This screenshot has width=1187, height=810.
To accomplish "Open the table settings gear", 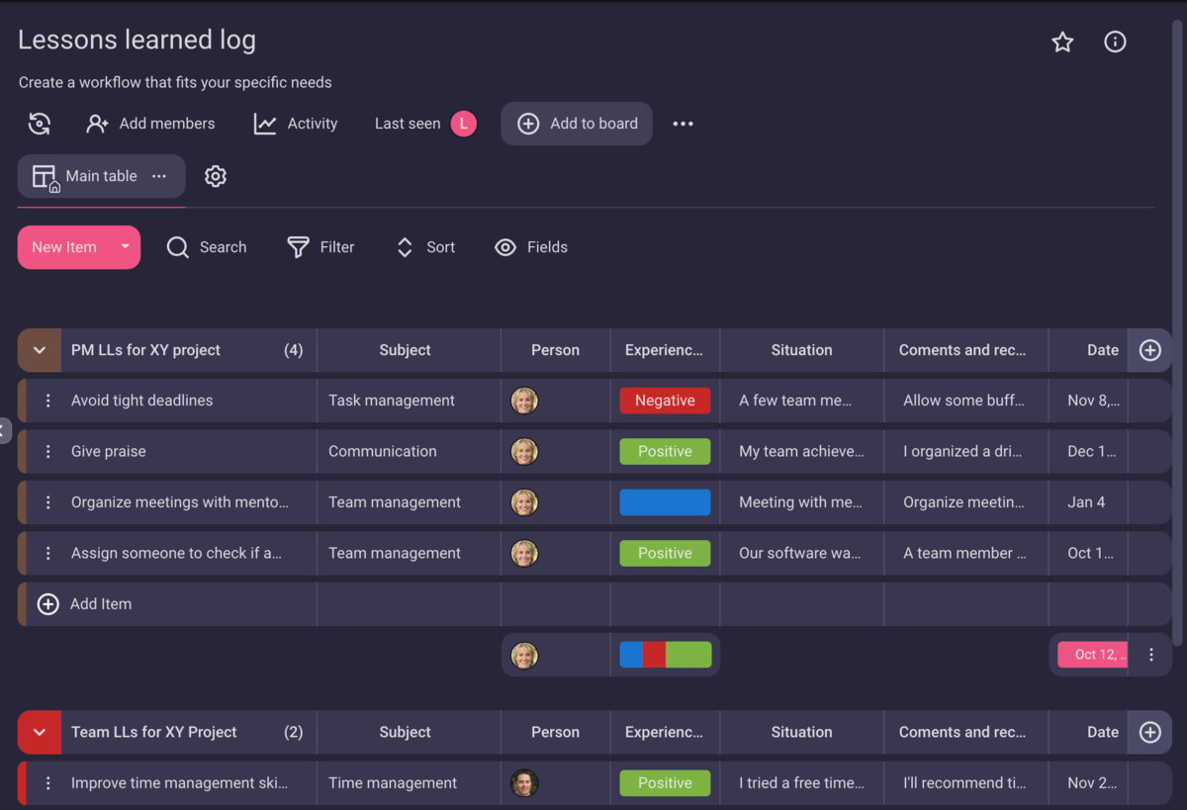I will tap(216, 175).
